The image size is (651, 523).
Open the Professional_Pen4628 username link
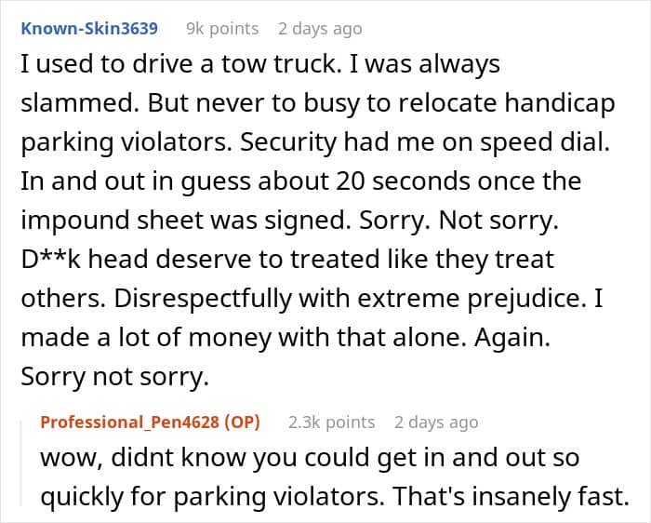point(131,422)
